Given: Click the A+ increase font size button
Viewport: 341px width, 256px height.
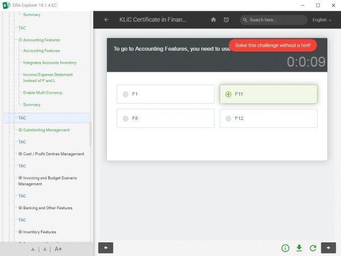Looking at the screenshot, I should [59, 249].
